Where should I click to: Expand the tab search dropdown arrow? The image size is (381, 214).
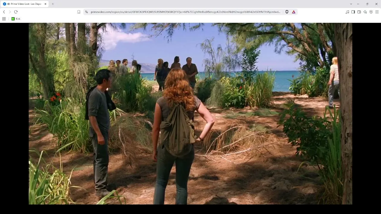[351, 4]
